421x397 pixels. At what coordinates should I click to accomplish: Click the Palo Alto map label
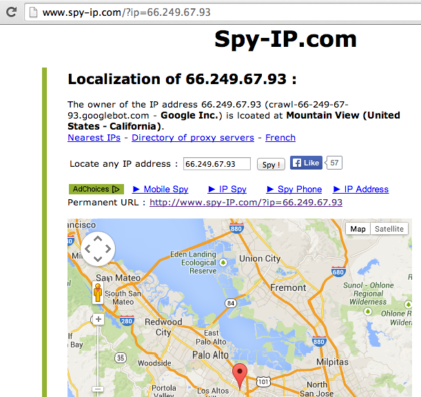click(x=211, y=355)
